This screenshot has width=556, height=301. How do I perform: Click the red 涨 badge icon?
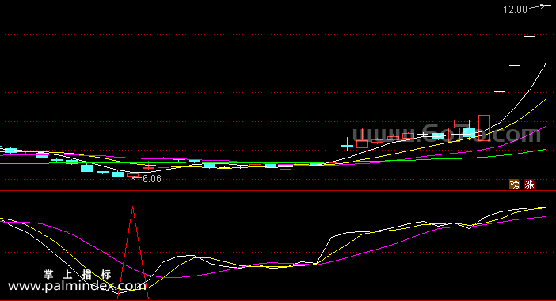529,185
